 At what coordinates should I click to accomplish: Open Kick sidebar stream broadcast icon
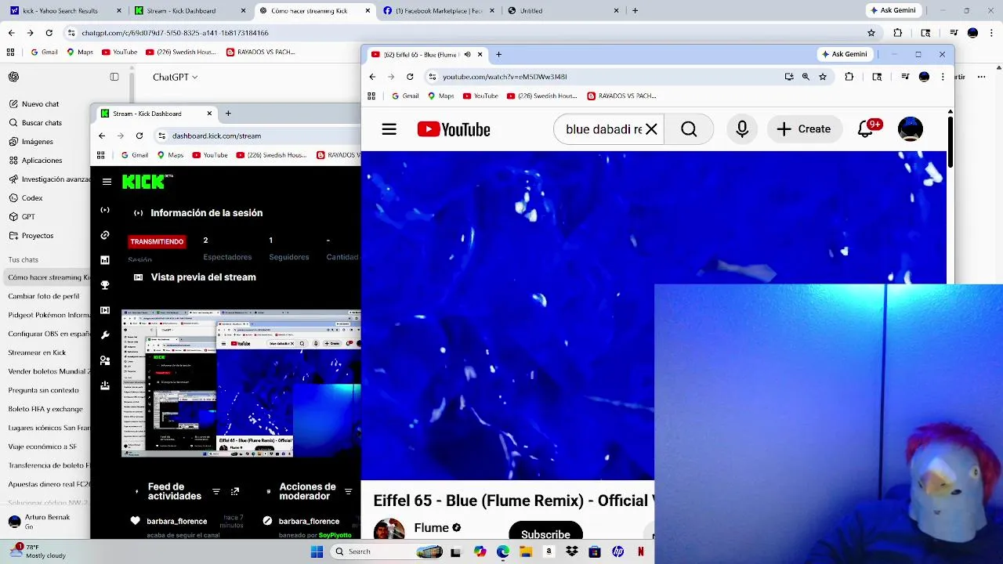pyautogui.click(x=105, y=210)
